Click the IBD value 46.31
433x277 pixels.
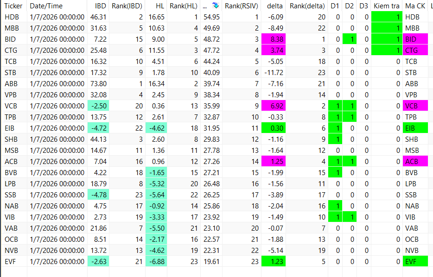click(x=98, y=17)
